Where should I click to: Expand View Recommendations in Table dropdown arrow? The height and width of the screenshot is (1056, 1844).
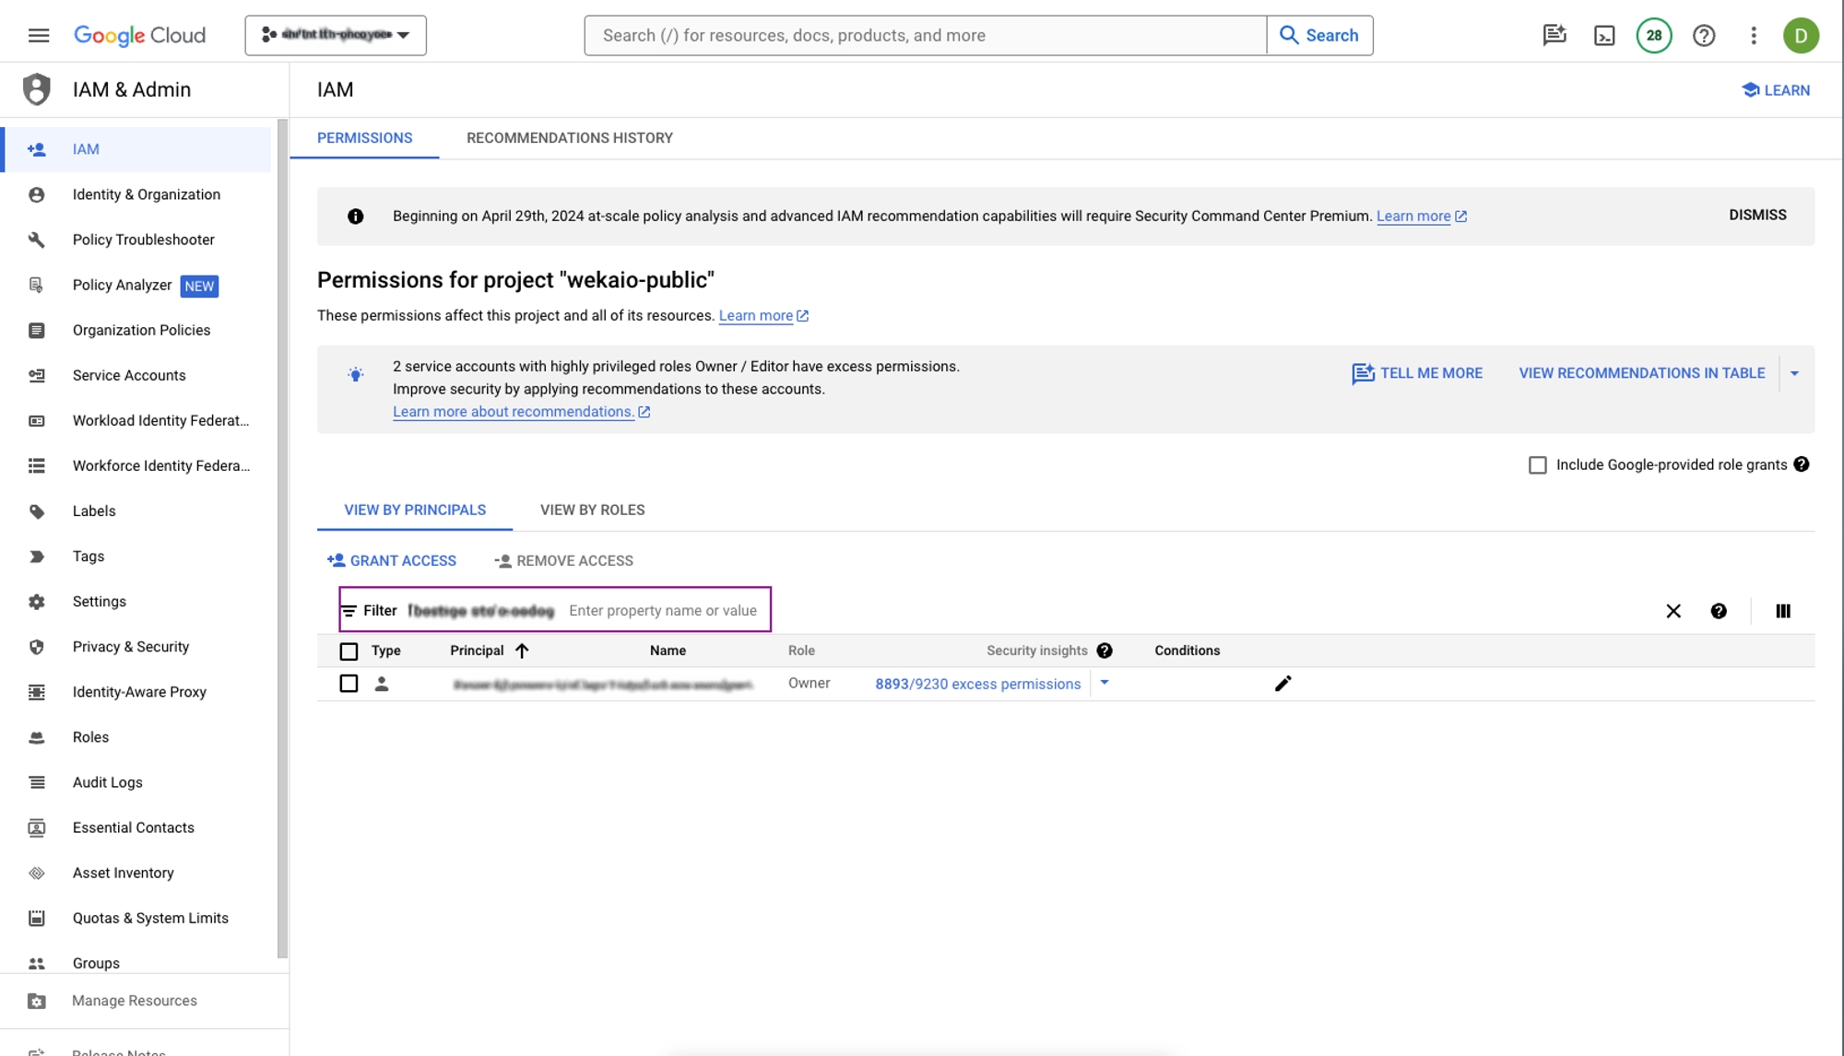click(x=1794, y=373)
